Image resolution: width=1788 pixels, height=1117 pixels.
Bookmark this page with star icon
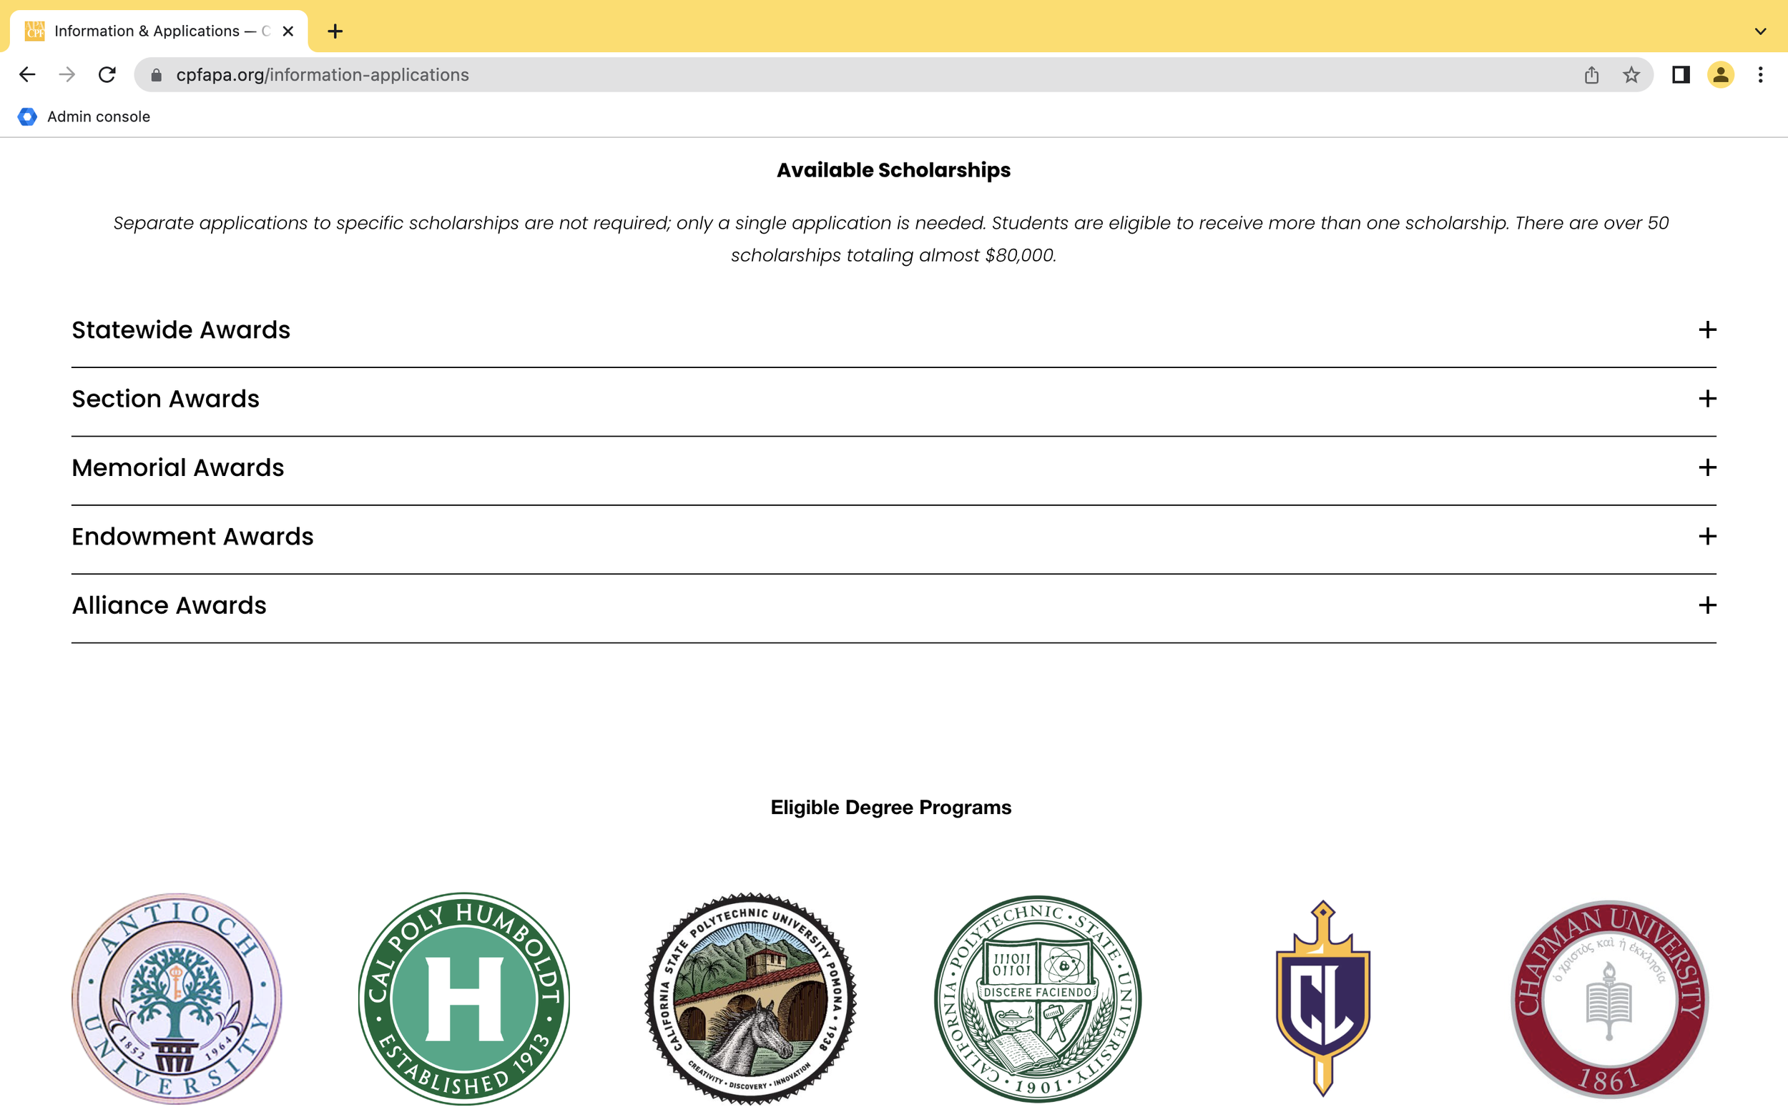click(x=1631, y=74)
